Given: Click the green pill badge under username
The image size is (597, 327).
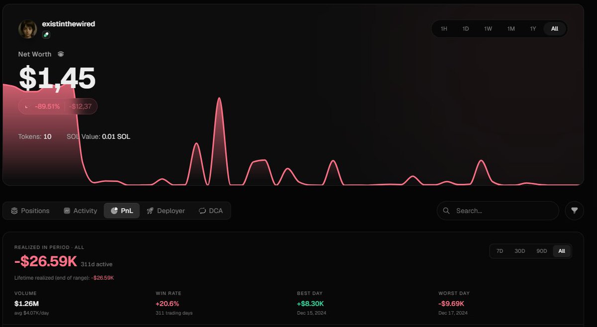Looking at the screenshot, I should click(46, 35).
